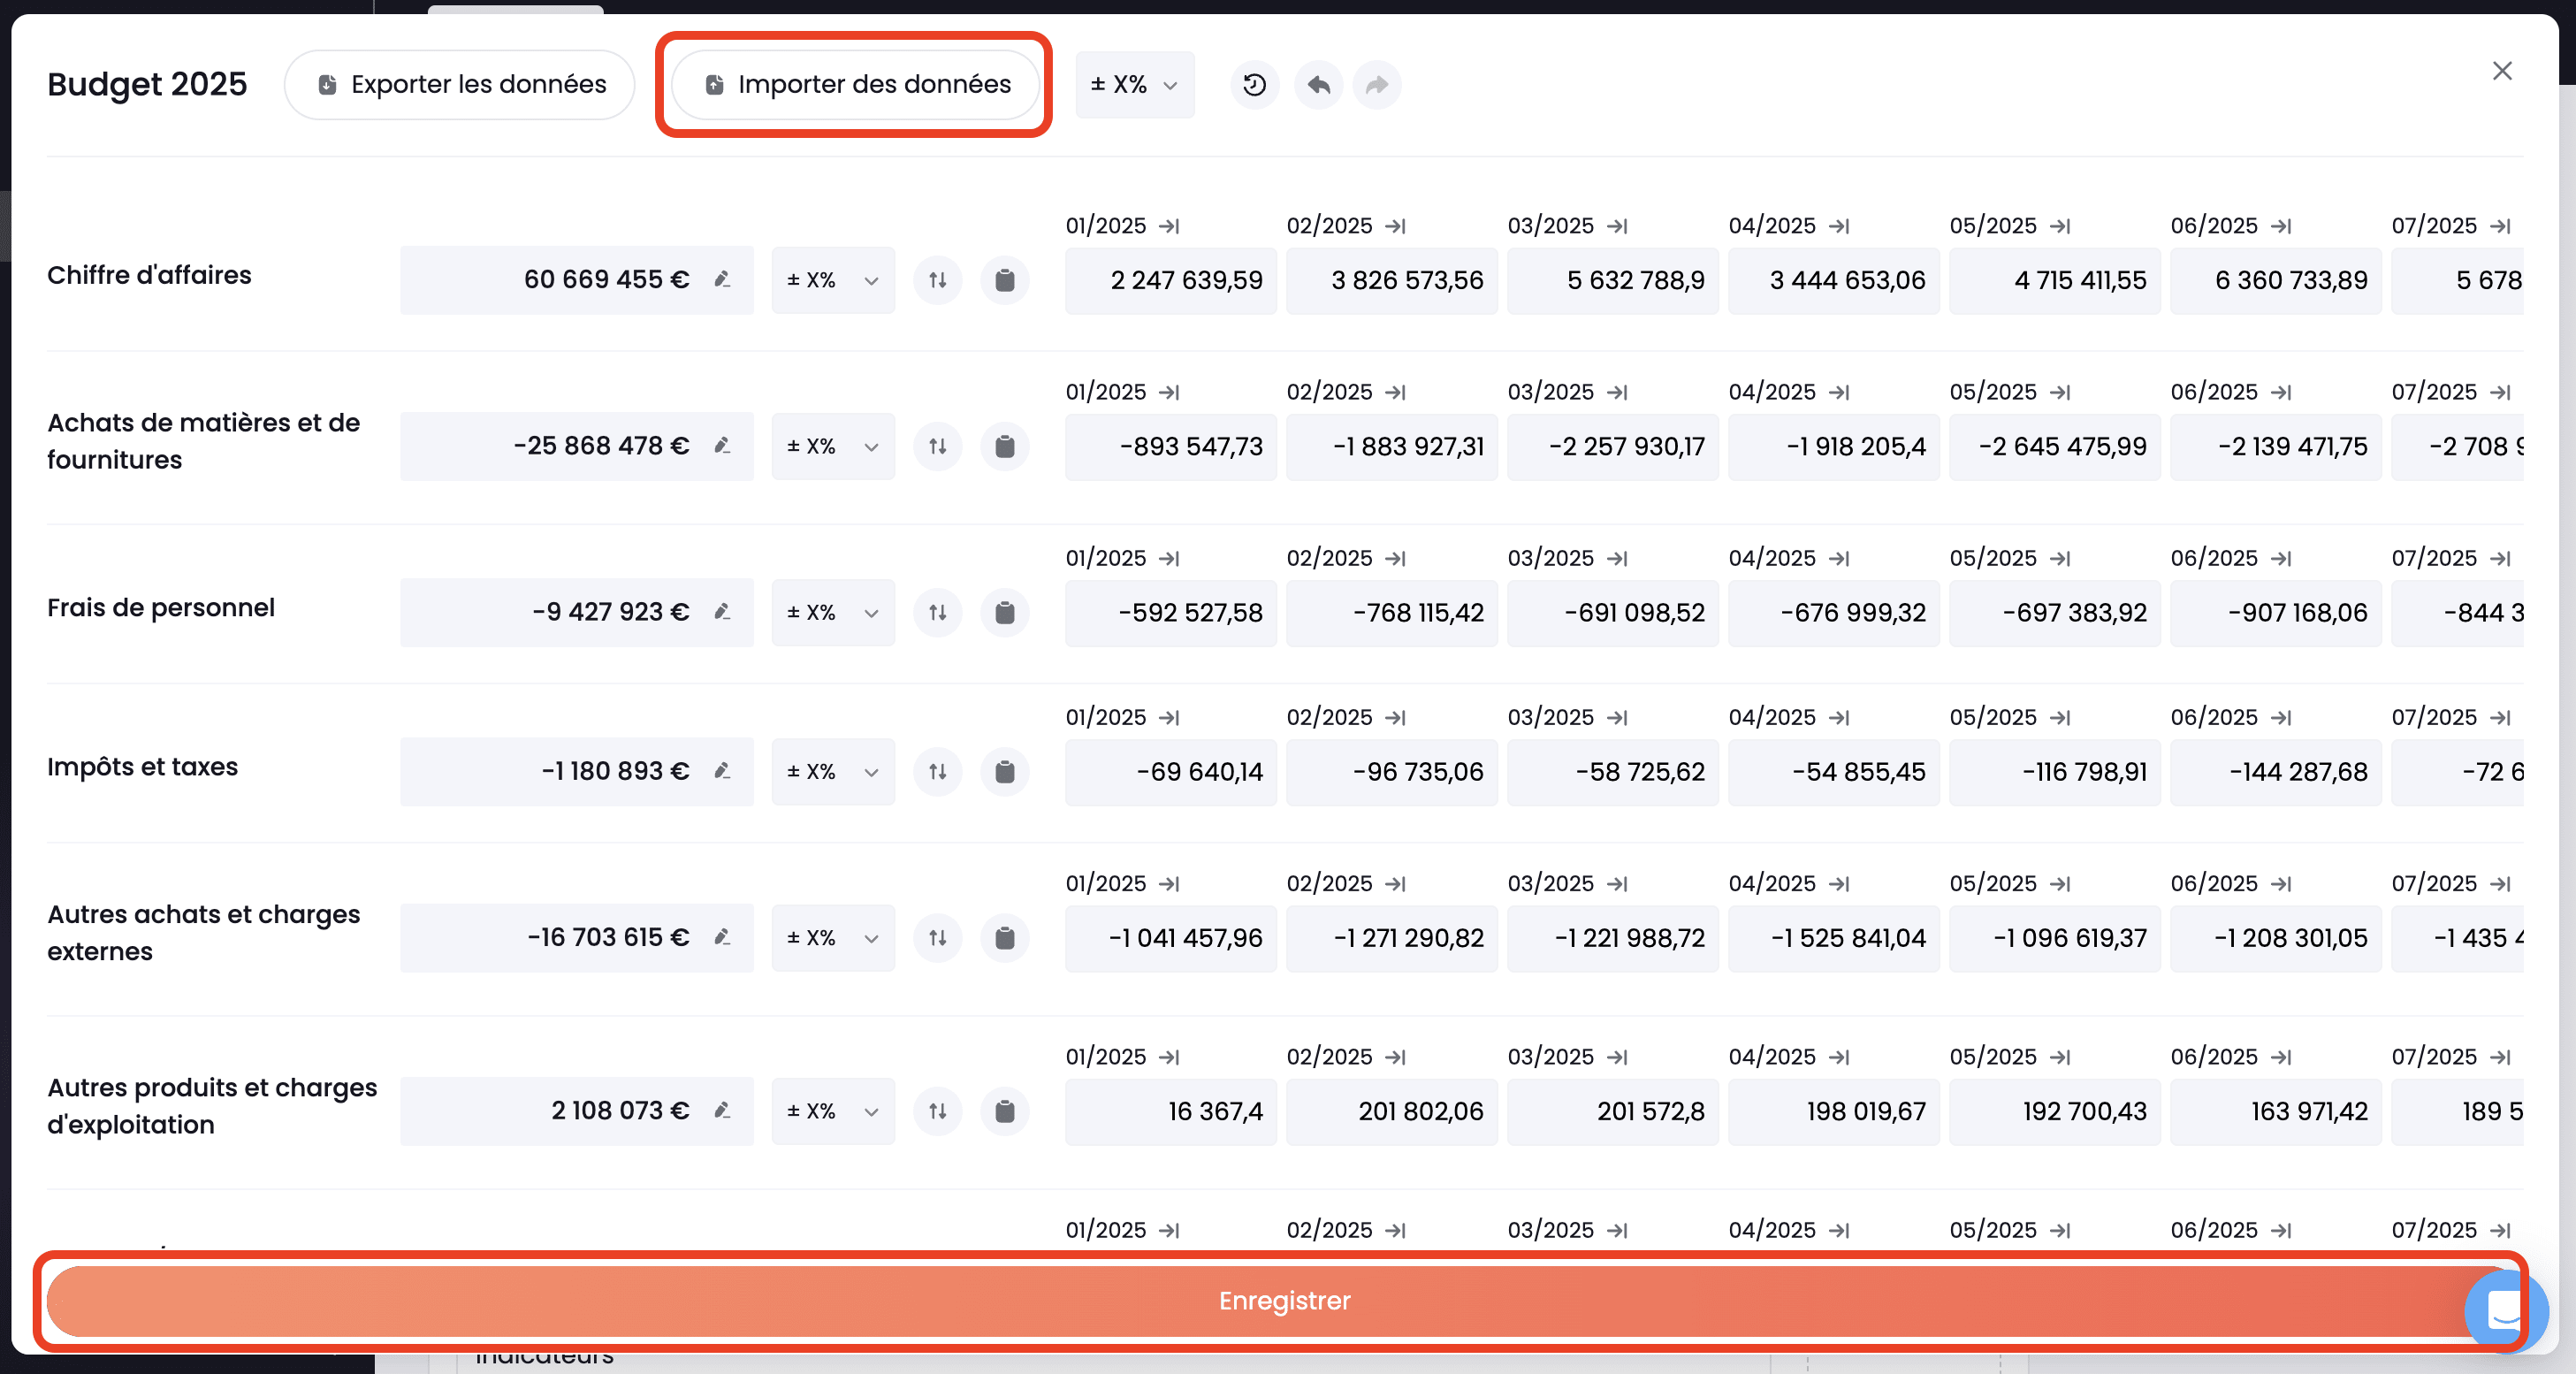Open ± X% dropdown for Frais de personnel
This screenshot has width=2576, height=1374.
pos(833,612)
